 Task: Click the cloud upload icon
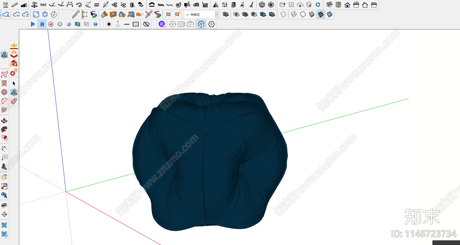coord(300,5)
